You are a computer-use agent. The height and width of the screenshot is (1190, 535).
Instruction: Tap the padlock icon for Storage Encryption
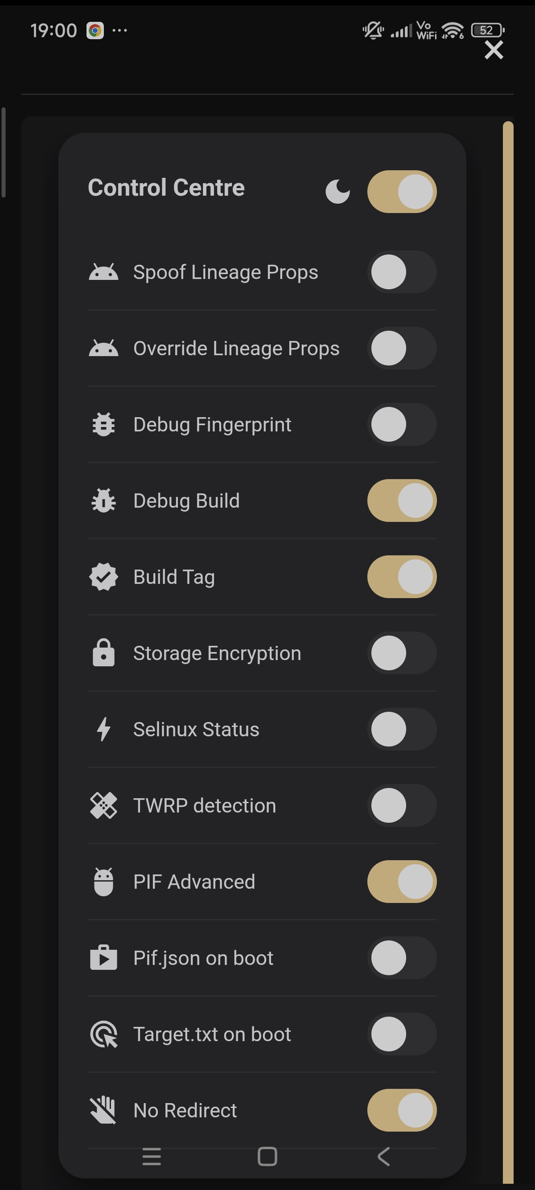(103, 653)
